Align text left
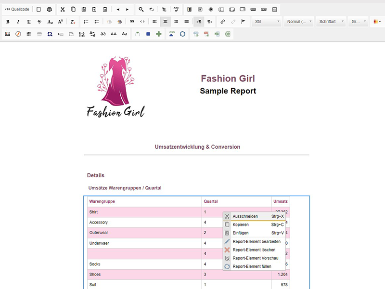 154,22
